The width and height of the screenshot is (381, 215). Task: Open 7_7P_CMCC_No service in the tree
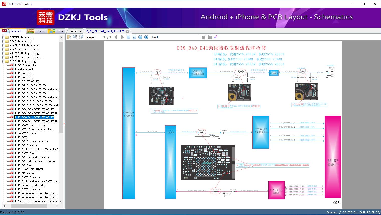point(30,125)
